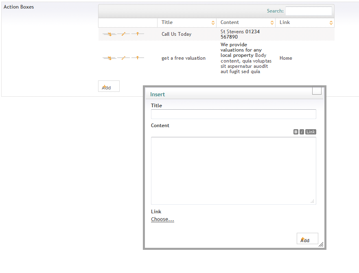359x273 pixels.
Task: Click the Call Us Today title cell
Action: click(177, 34)
